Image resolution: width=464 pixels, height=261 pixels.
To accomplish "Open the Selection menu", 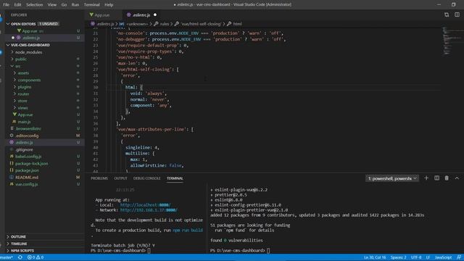I will [34, 5].
